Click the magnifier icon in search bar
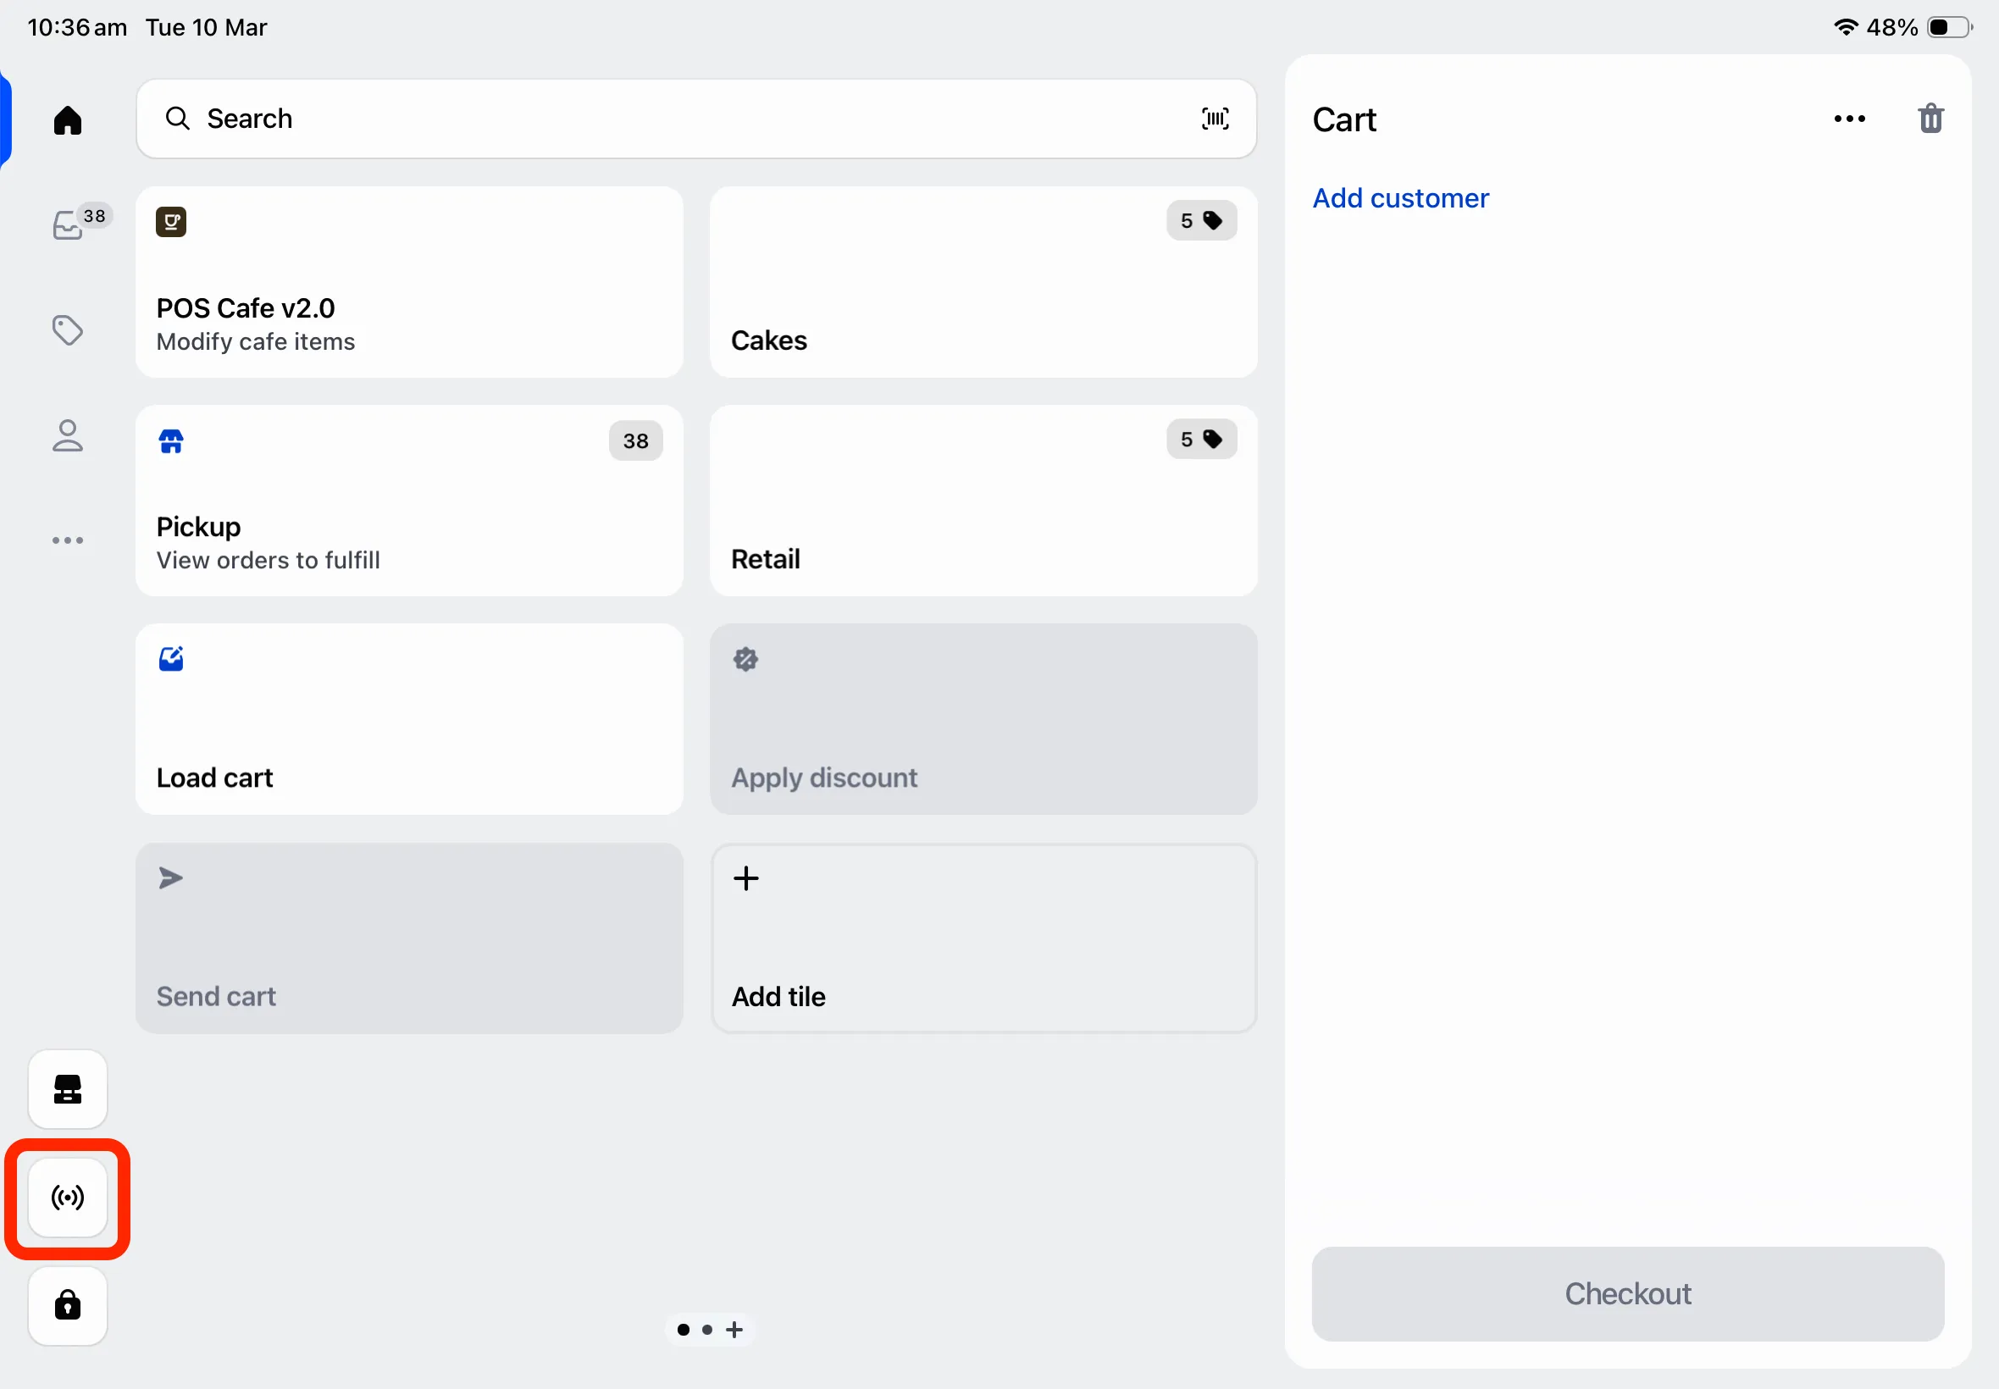1999x1389 pixels. 178,119
